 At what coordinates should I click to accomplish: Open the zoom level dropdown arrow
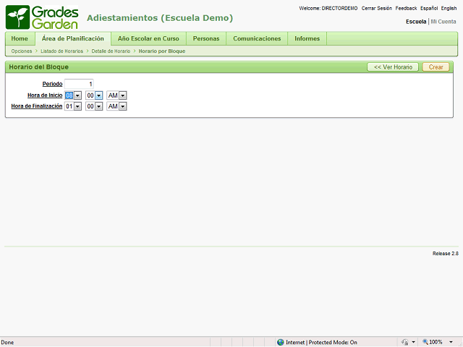pyautogui.click(x=452, y=342)
